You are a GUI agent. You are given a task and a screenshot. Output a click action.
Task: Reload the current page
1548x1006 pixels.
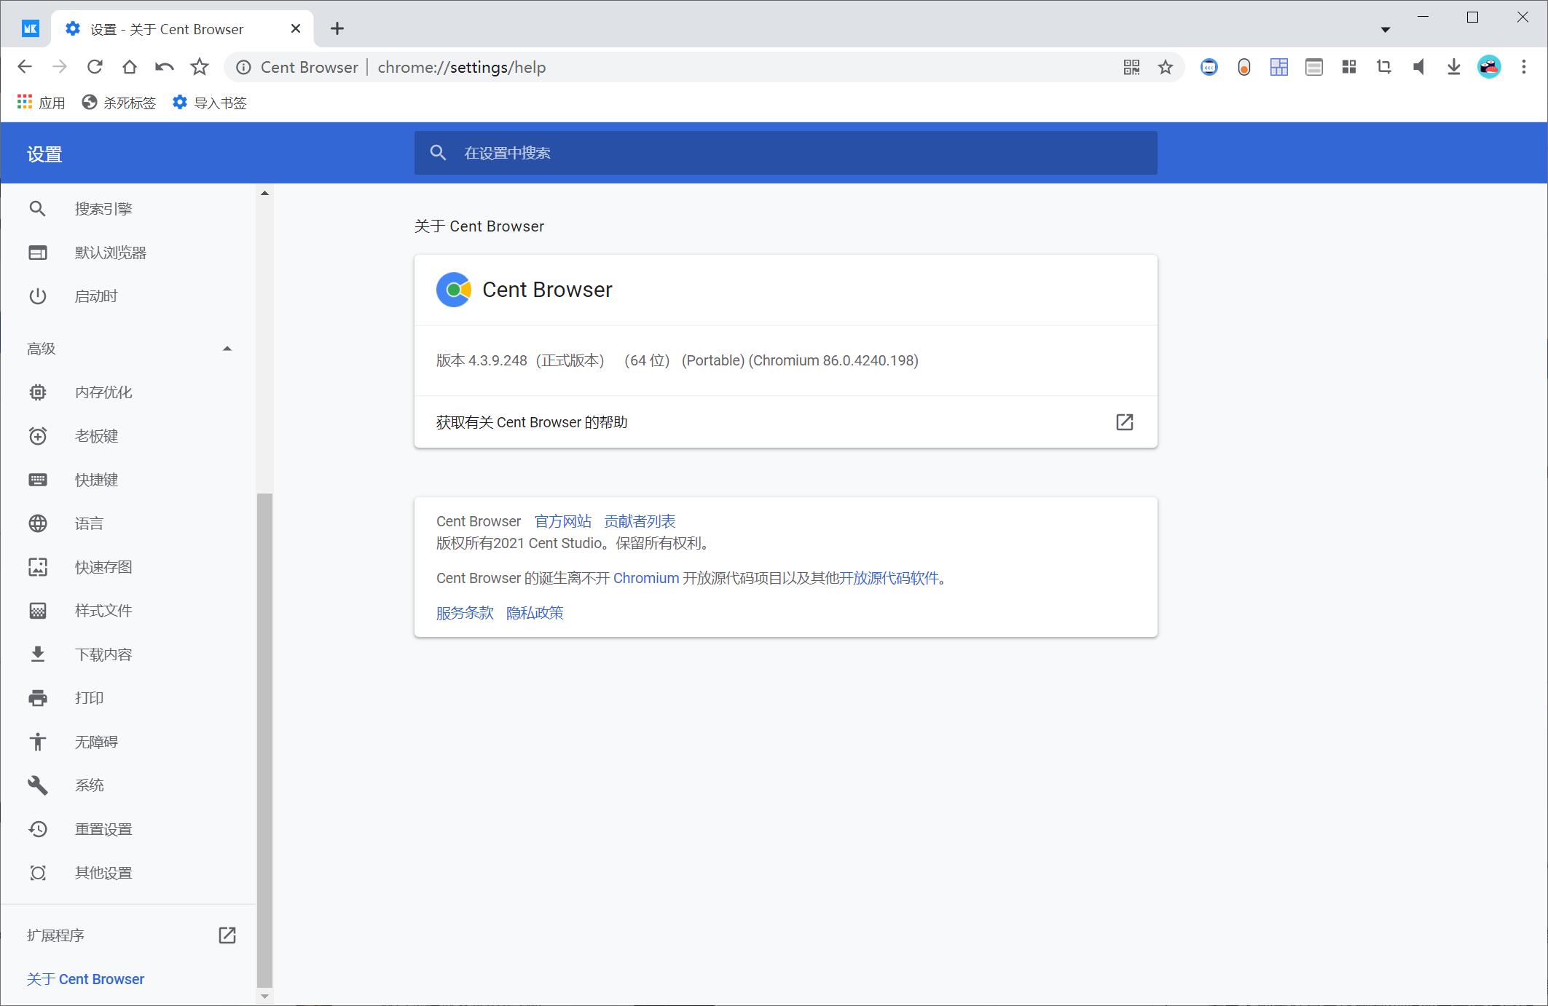tap(95, 68)
